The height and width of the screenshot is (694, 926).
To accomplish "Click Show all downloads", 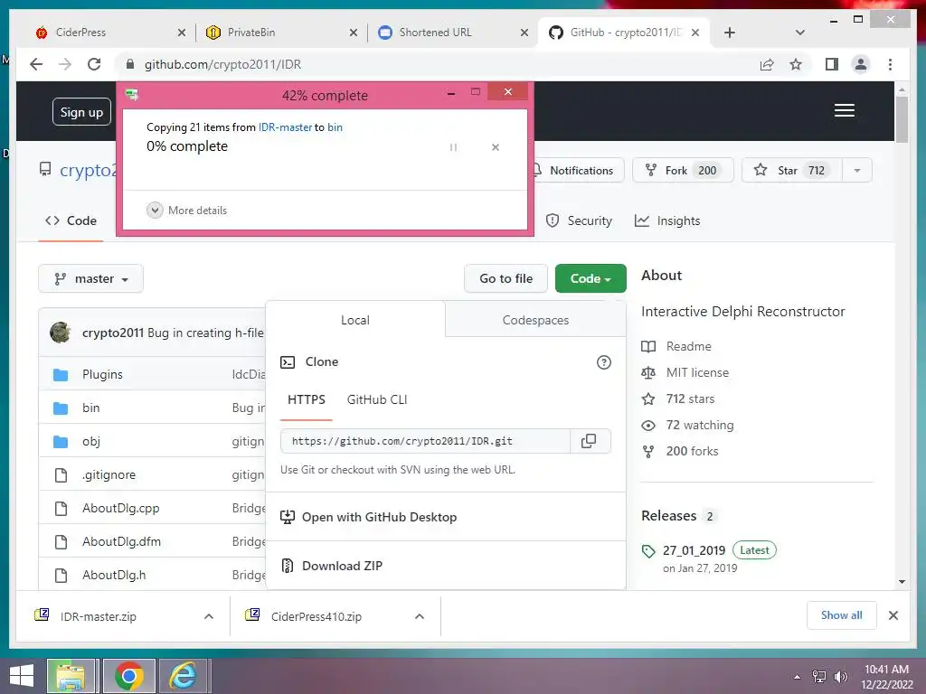I will click(842, 615).
